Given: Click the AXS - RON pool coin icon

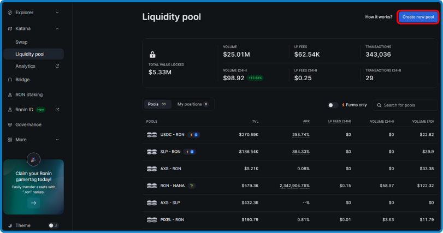Looking at the screenshot, I should pyautogui.click(x=152, y=169).
